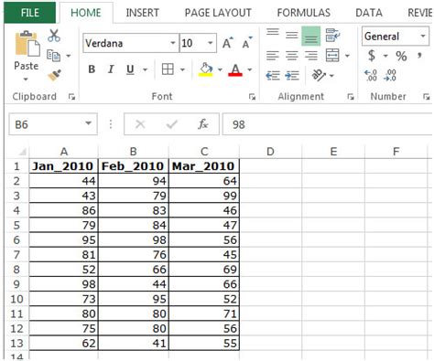434x361 pixels.
Task: Switch to PAGE LAYOUT tab
Action: [218, 13]
